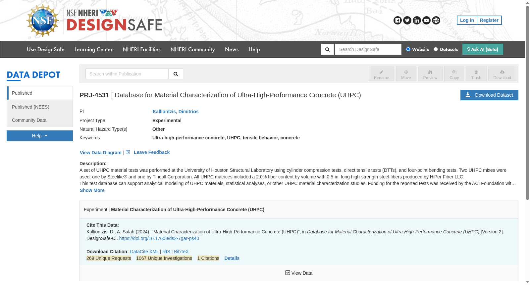Click the Download toolbar button
This screenshot has width=530, height=285.
click(x=502, y=74)
